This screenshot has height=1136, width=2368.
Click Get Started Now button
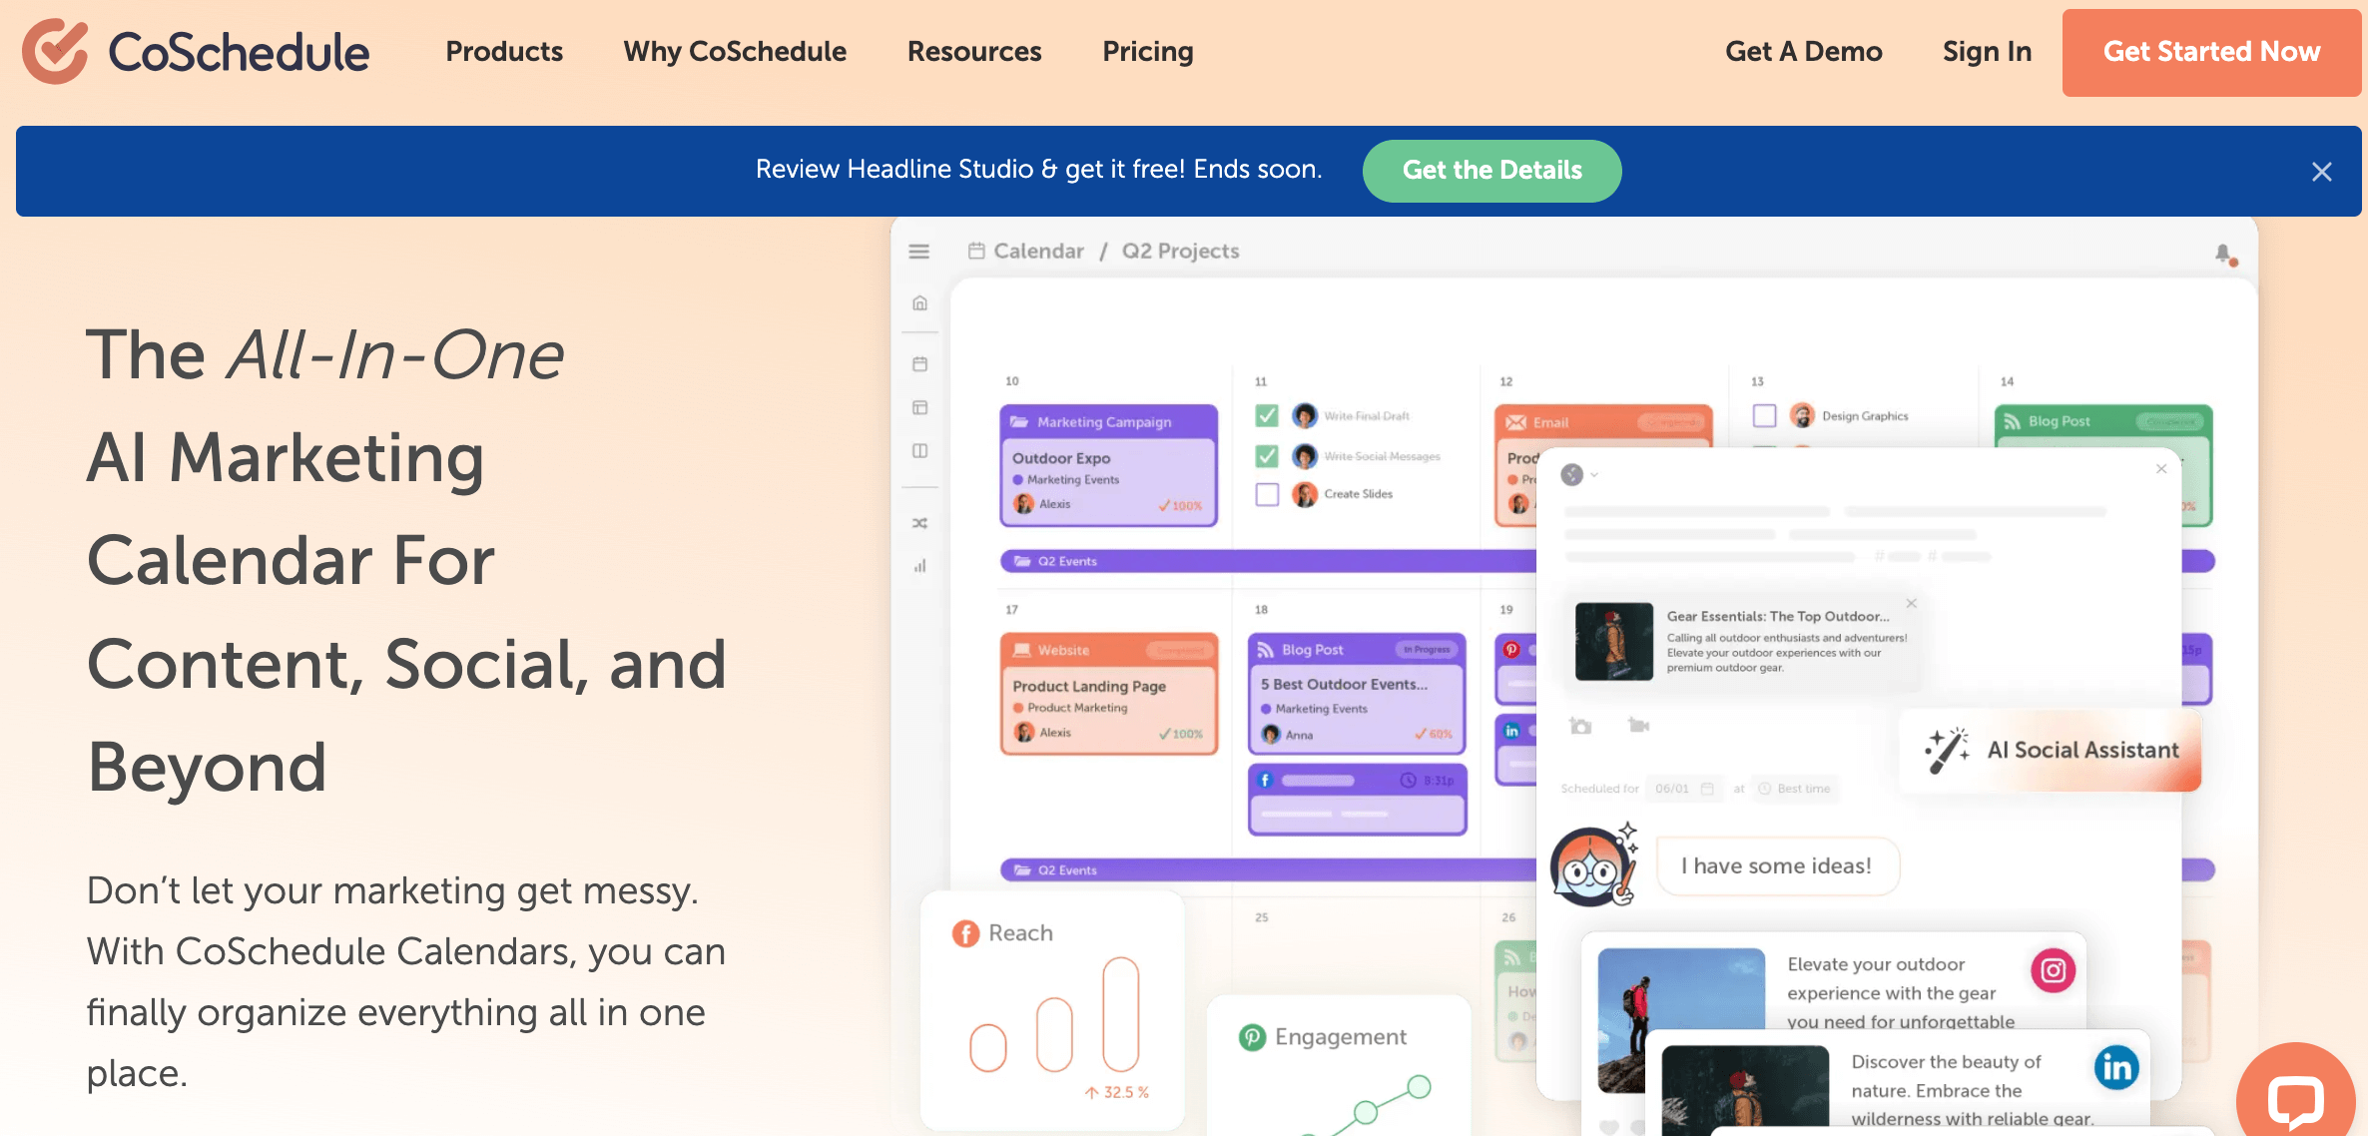pos(2209,51)
